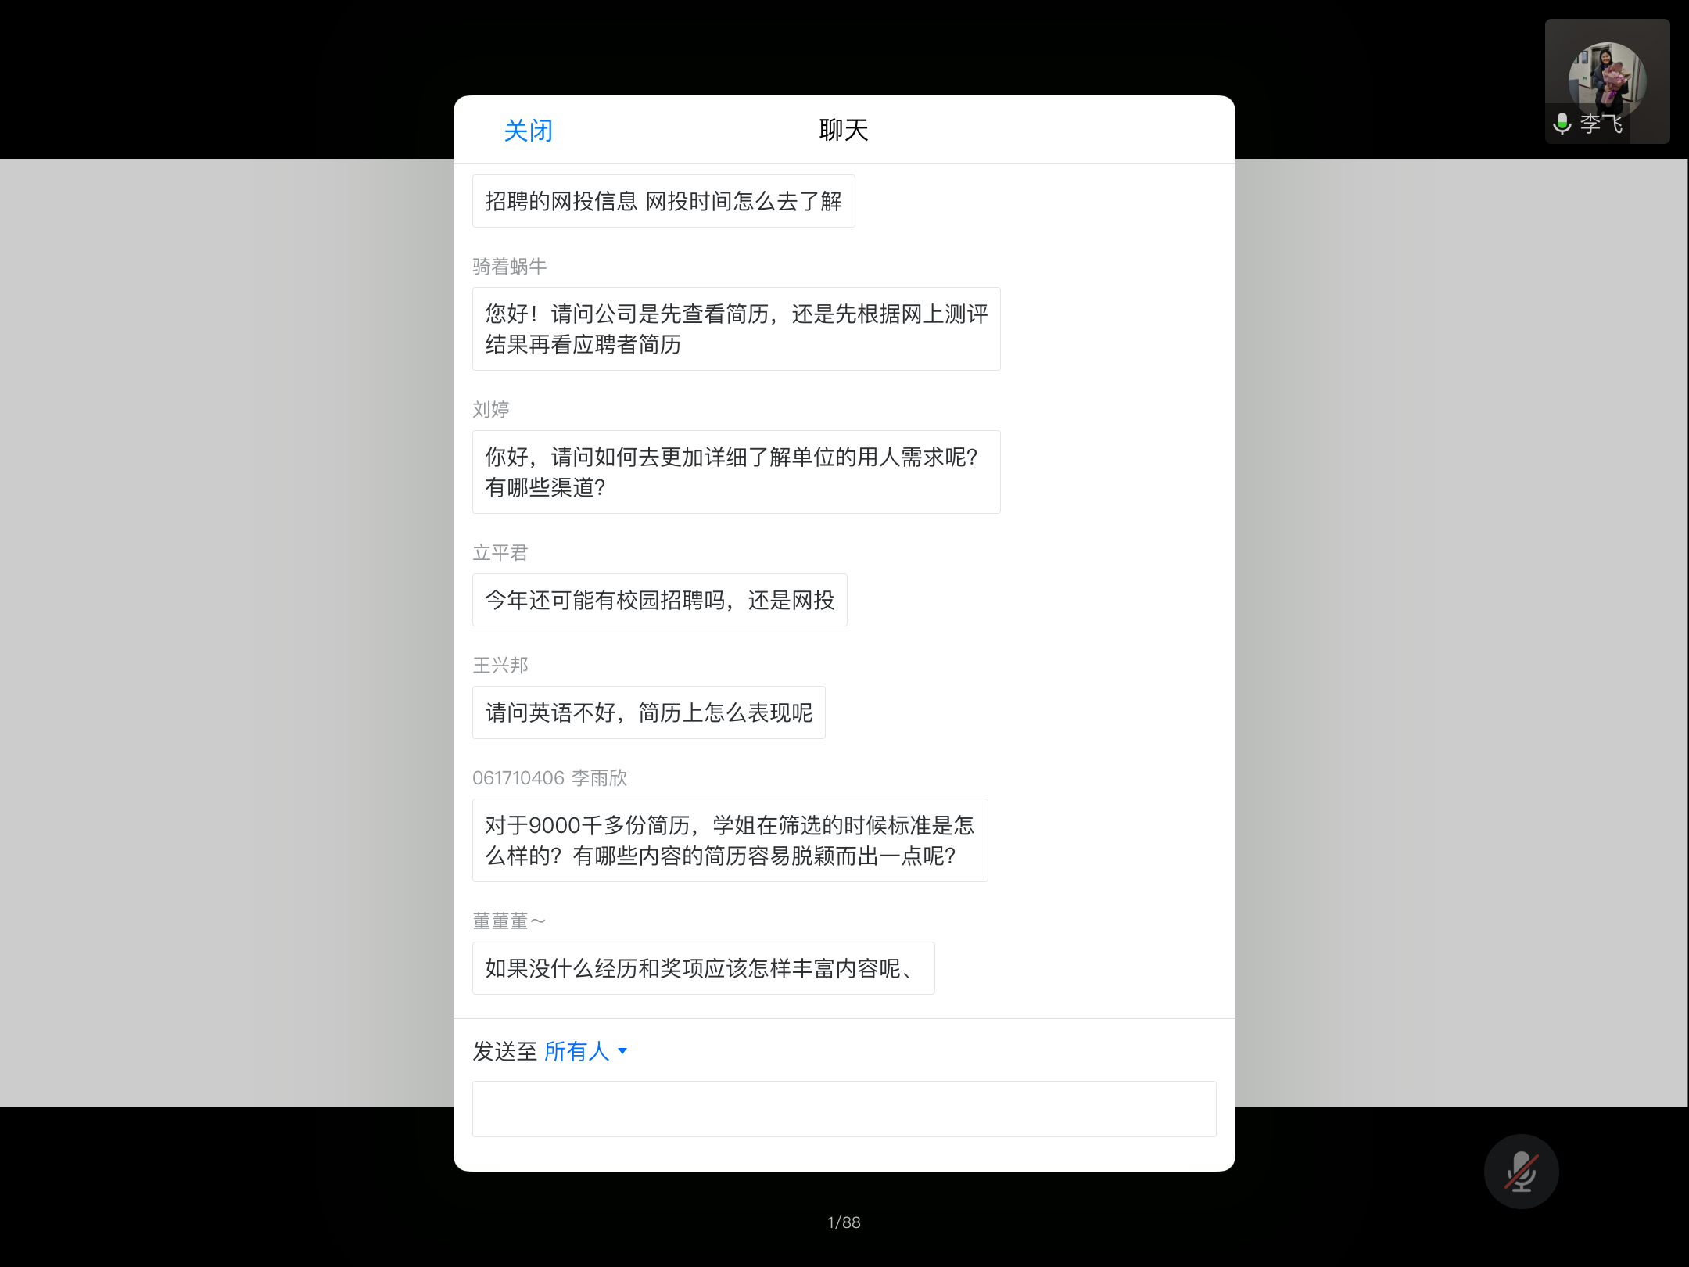The image size is (1689, 1267).
Task: Select 骑着蜗牛's message about 简历
Action: pyautogui.click(x=736, y=328)
